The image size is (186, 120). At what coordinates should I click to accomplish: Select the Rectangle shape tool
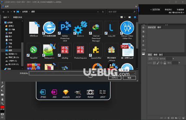pyautogui.click(x=2, y=95)
